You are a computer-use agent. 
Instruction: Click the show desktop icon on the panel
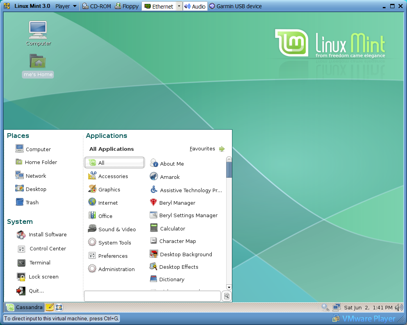59,307
